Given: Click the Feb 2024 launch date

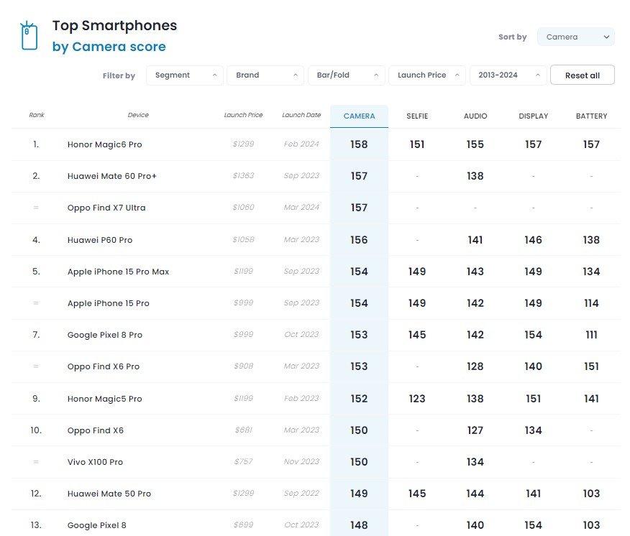Looking at the screenshot, I should [301, 144].
